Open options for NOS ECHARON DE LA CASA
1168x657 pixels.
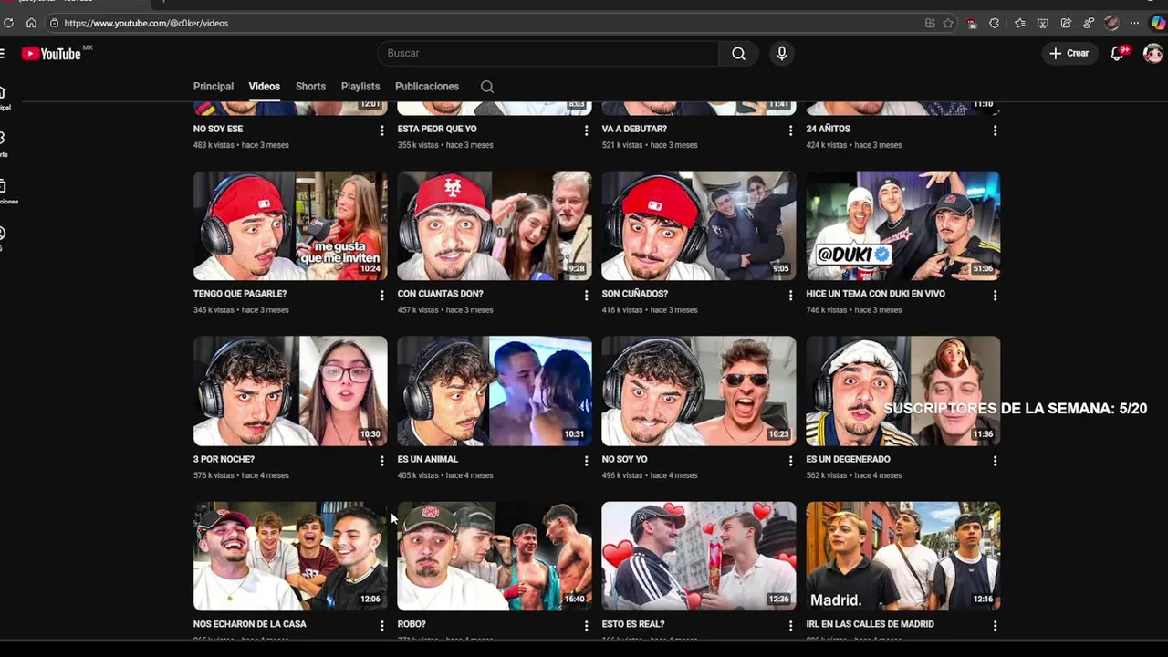(381, 626)
